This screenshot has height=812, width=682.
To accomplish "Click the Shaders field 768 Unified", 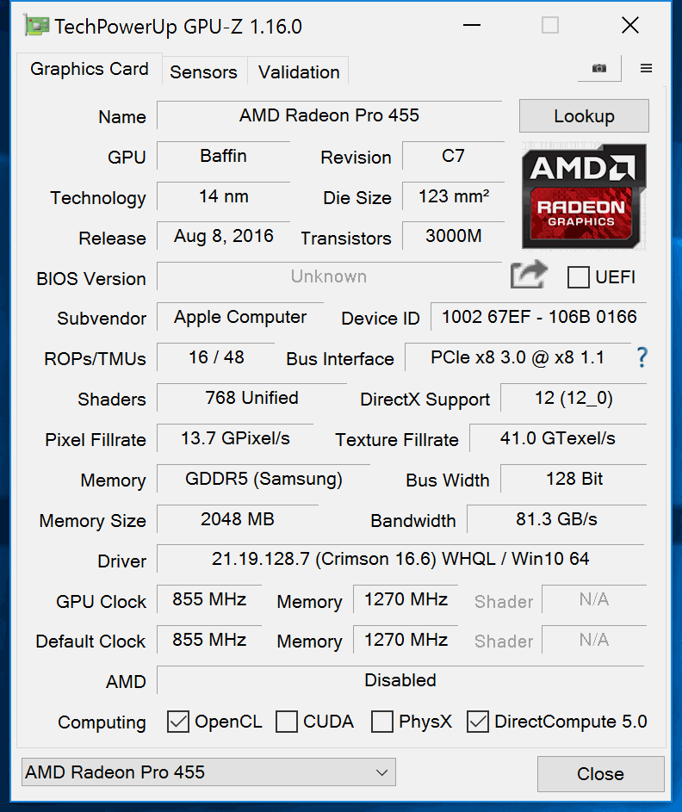I will pos(251,397).
